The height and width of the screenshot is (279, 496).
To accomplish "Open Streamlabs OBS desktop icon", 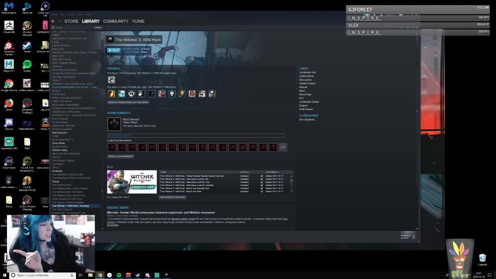I will (9, 144).
